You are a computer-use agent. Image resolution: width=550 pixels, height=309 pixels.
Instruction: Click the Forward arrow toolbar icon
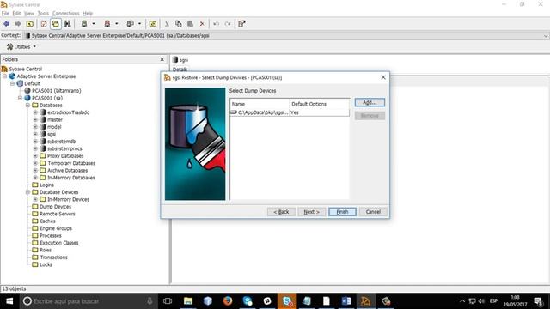(18, 24)
